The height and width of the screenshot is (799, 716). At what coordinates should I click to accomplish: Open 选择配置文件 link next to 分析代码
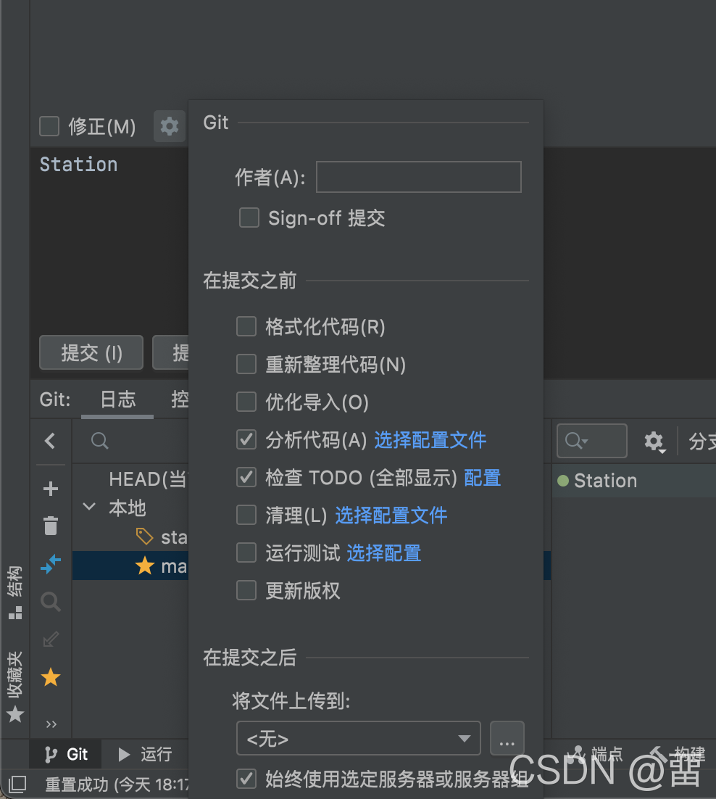(x=430, y=439)
